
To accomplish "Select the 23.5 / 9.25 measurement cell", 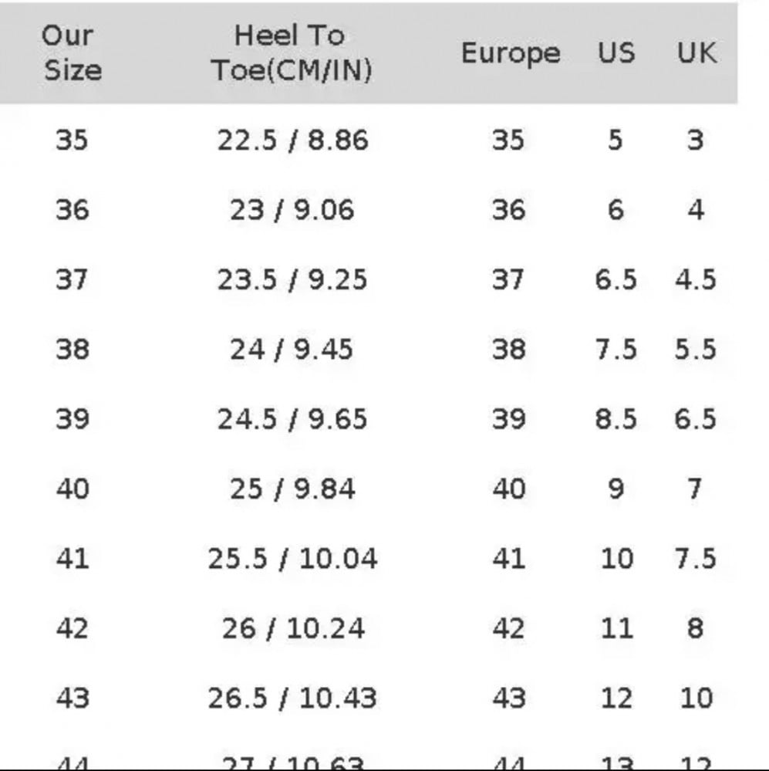I will (292, 280).
